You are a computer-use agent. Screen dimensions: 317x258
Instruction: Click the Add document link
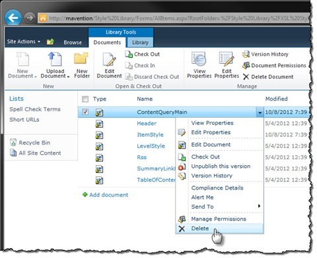click(108, 195)
